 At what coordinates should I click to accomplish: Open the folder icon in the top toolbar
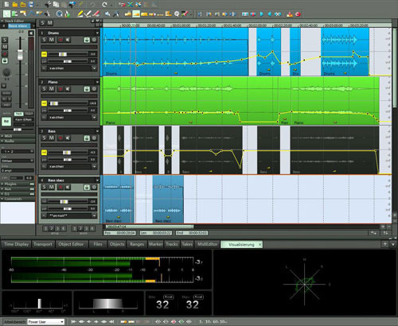point(15,5)
